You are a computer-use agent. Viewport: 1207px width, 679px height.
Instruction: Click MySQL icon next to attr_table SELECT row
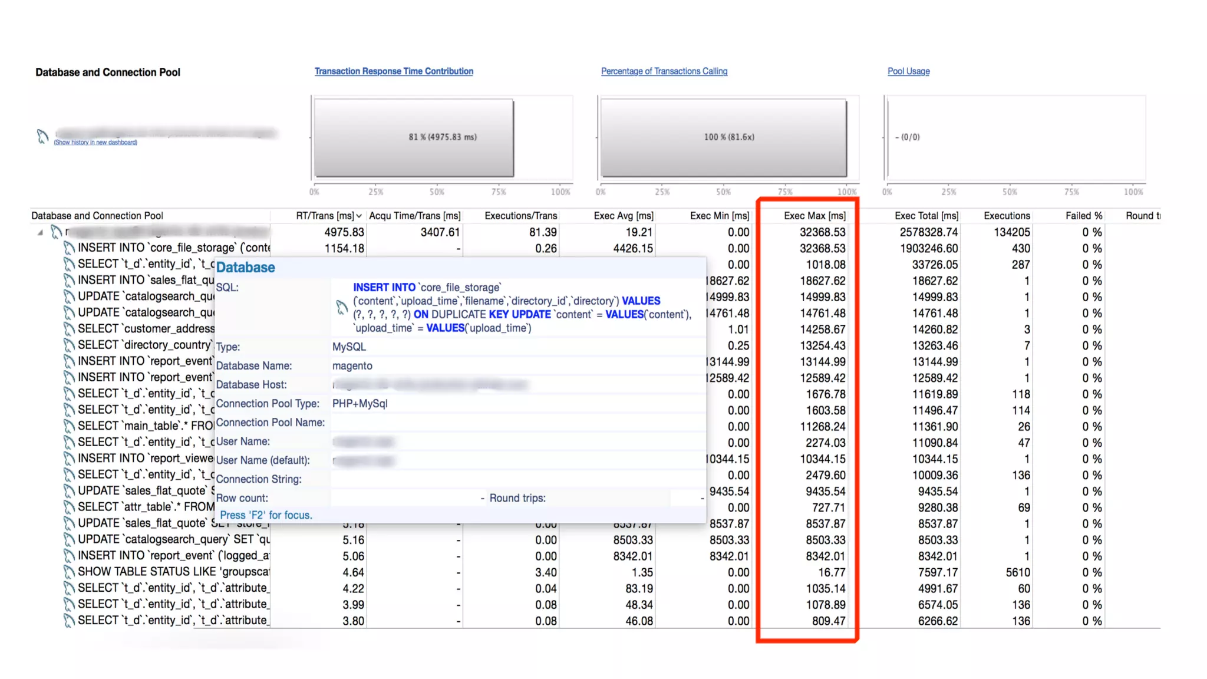69,507
